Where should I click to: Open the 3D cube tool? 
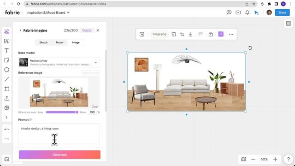pos(6,108)
